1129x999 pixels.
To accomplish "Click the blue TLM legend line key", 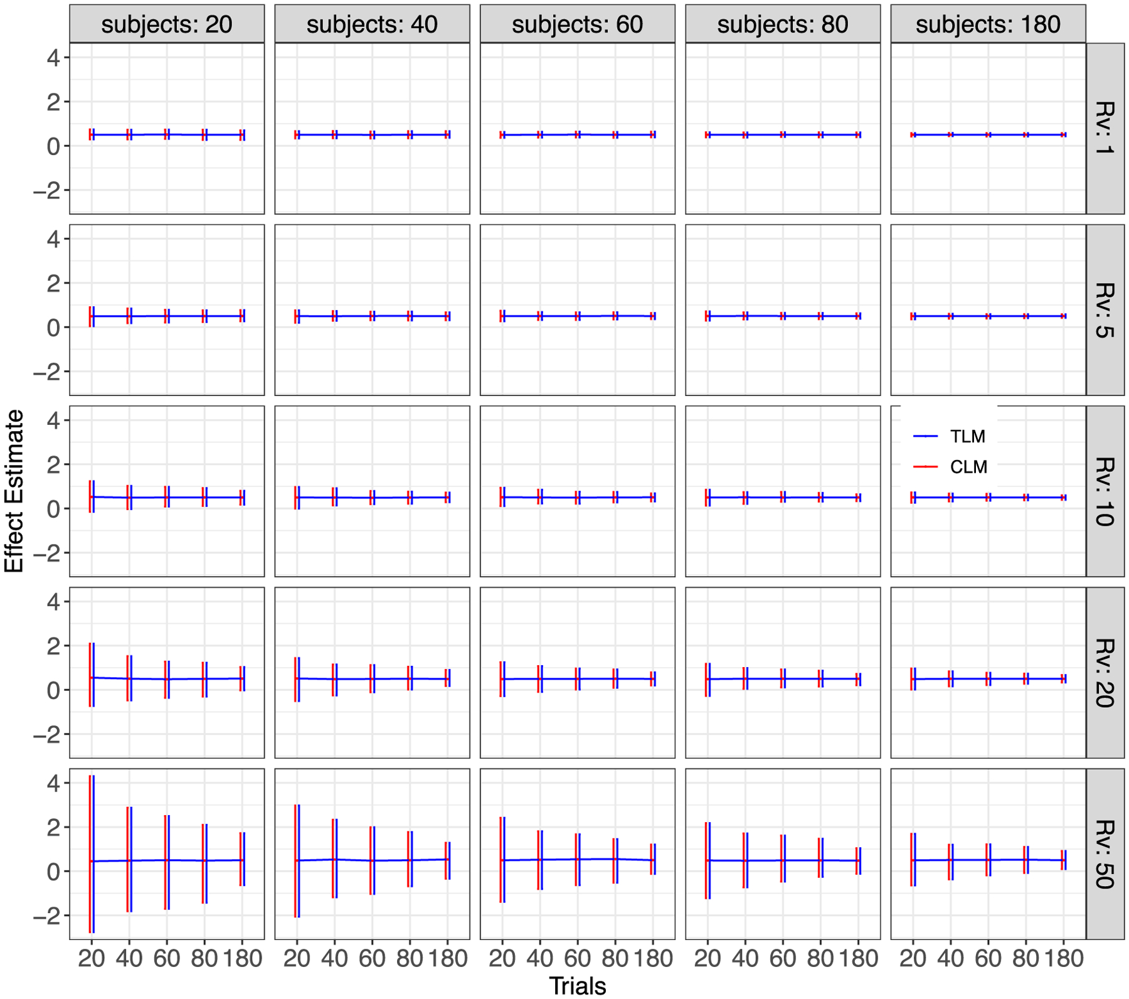I will [x=925, y=436].
